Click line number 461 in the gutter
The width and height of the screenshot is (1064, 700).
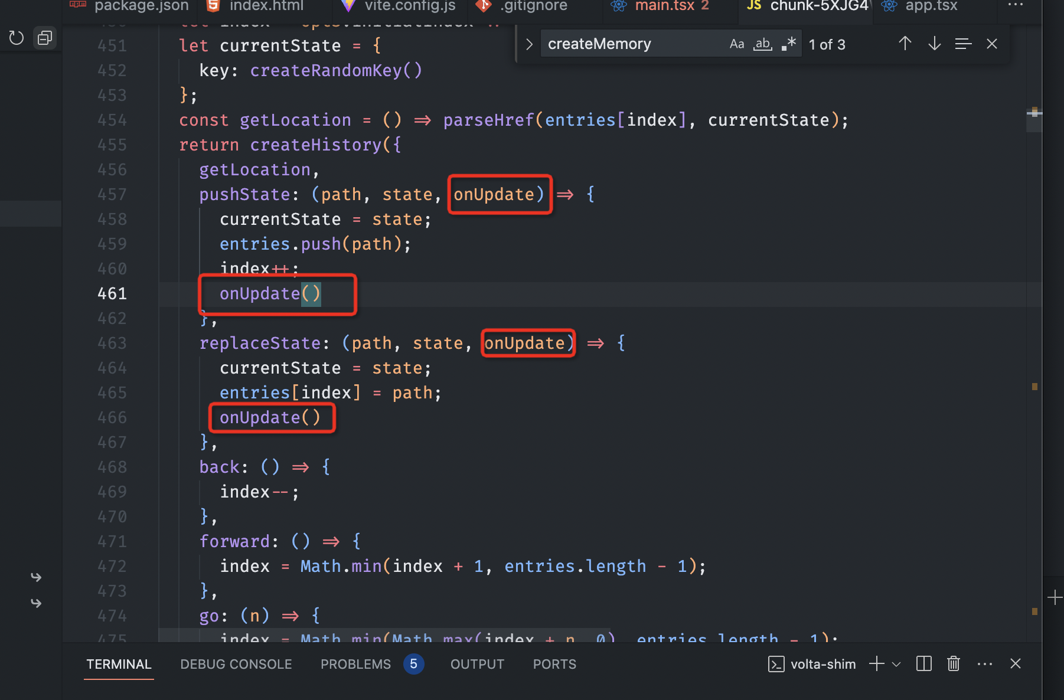(112, 293)
